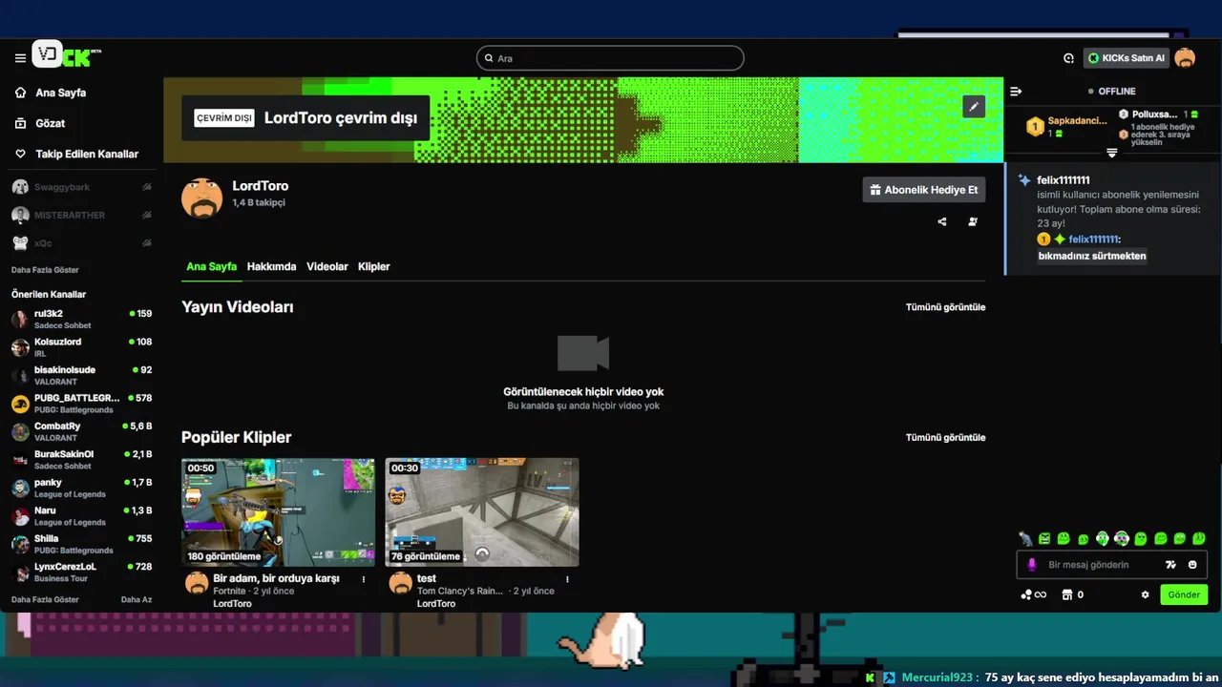This screenshot has height=687, width=1222.
Task: Open recommended channel LynxCerezLoL
Action: (81, 572)
